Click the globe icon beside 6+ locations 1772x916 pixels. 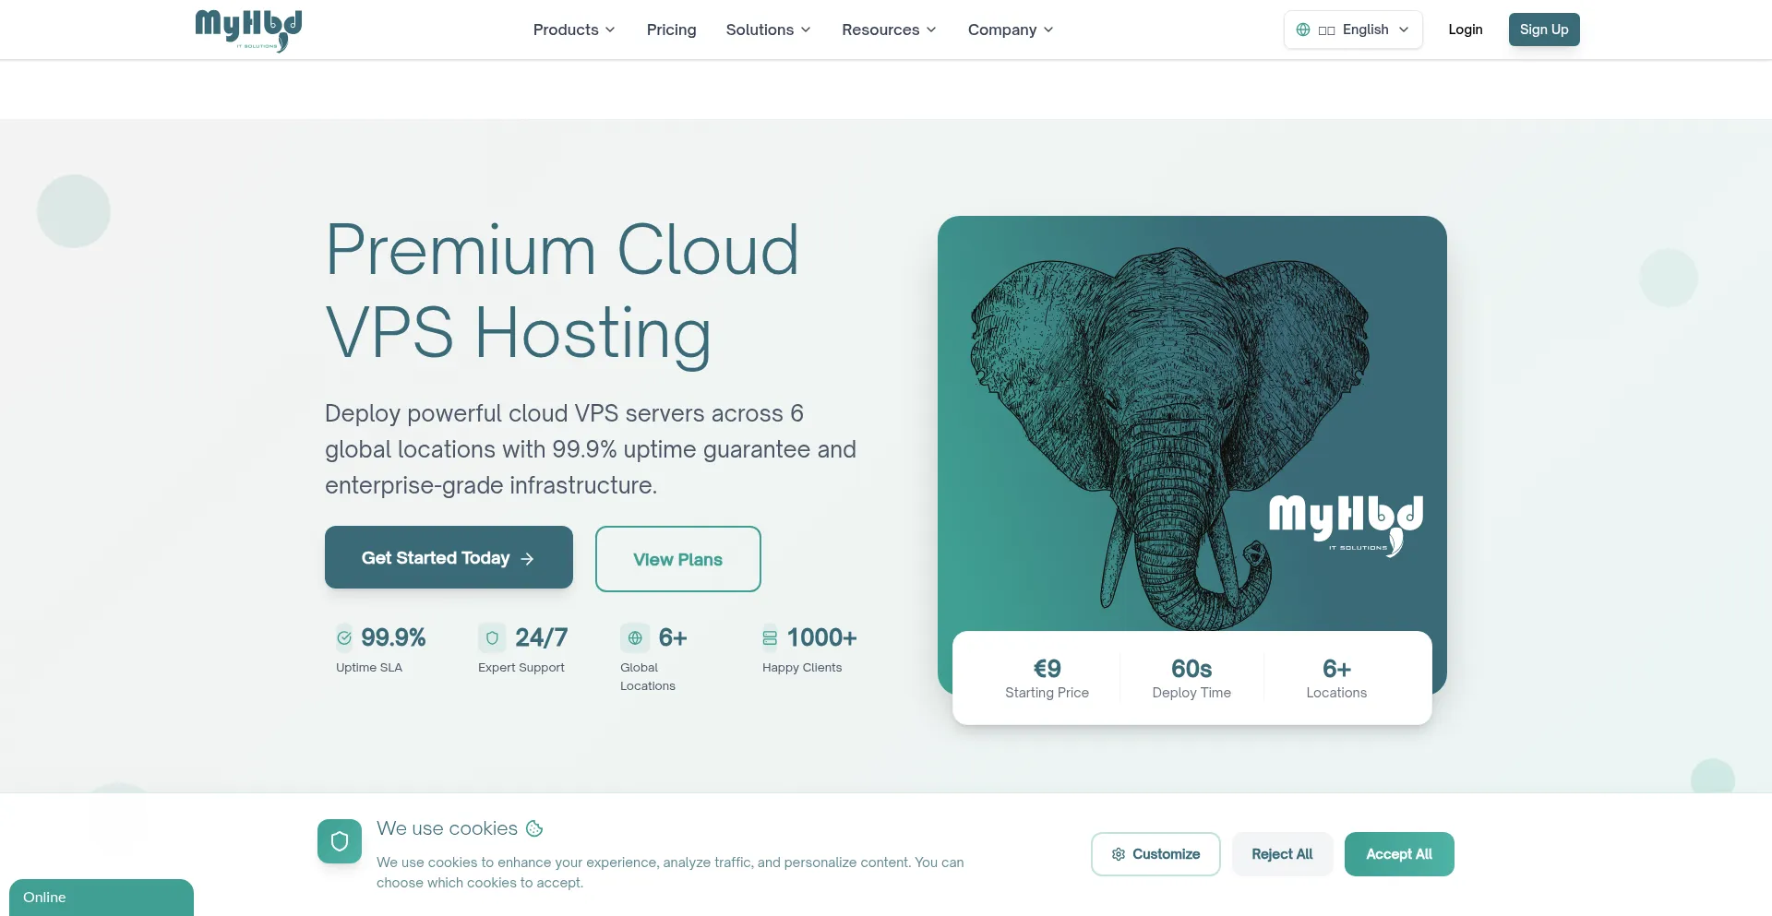tap(635, 637)
